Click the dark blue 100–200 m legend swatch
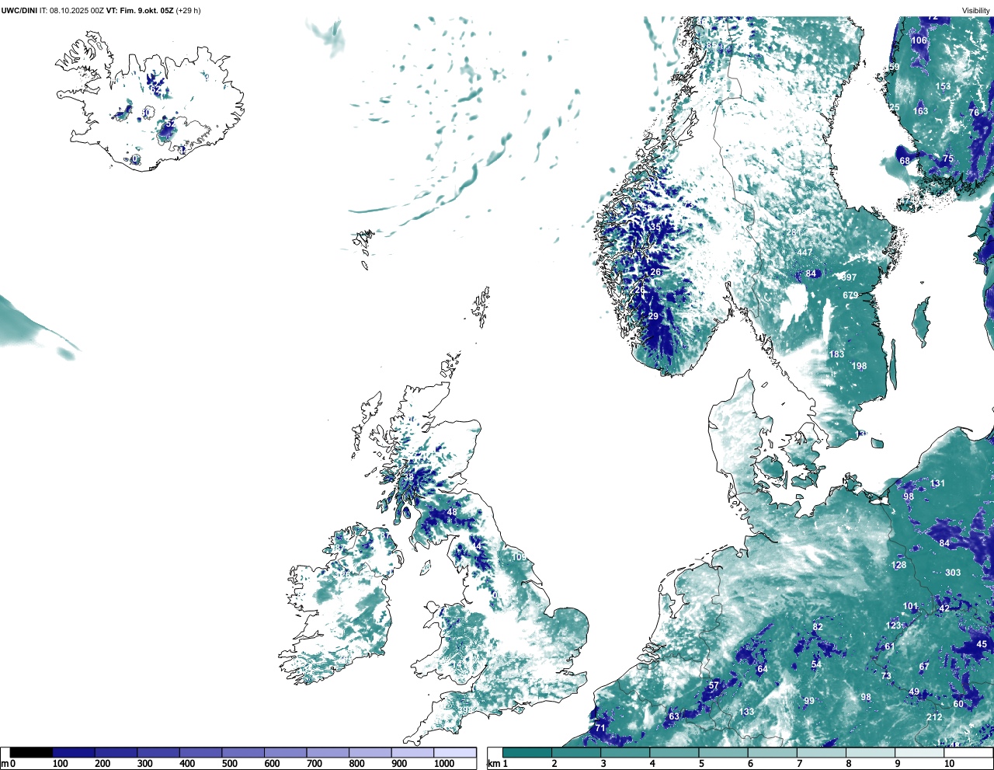The width and height of the screenshot is (994, 770). pos(74,753)
